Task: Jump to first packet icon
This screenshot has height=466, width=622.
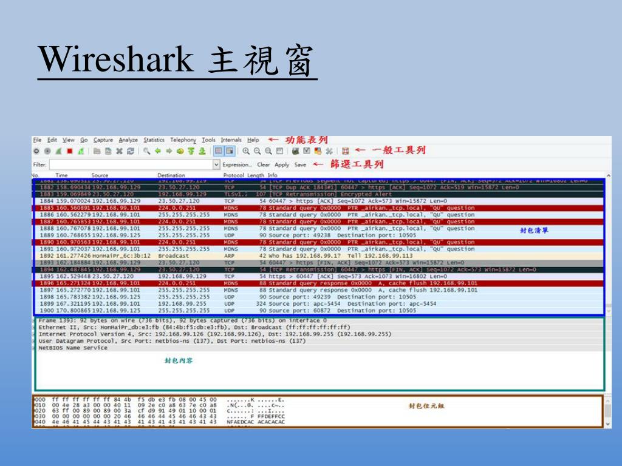Action: tap(191, 151)
